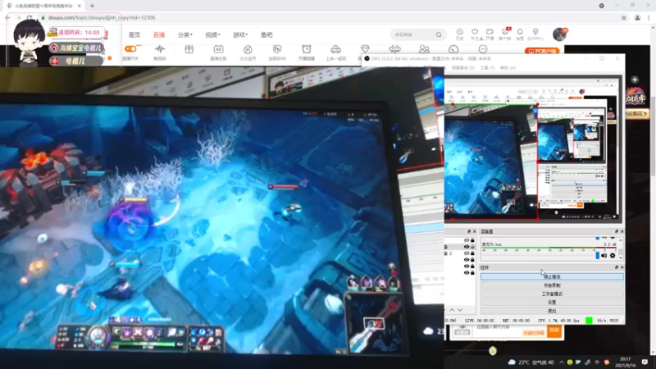Toggle eye visibility of the top OBS source

pos(467,240)
